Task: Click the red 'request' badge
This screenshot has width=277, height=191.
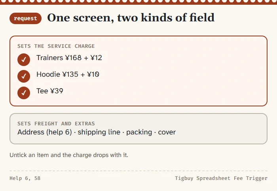Action: tap(25, 18)
